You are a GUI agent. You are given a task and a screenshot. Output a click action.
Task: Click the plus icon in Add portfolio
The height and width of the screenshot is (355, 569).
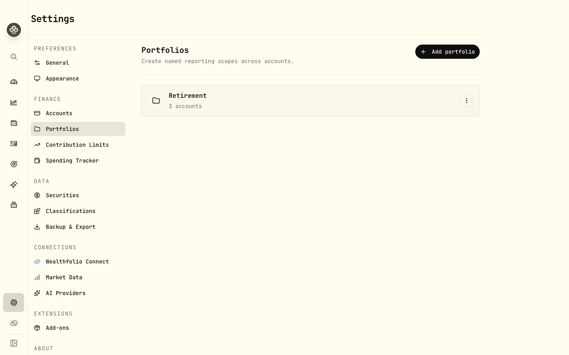click(423, 52)
